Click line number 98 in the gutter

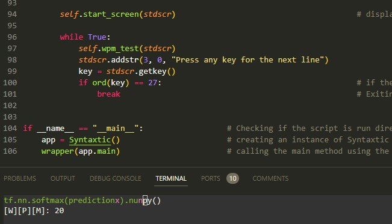(x=12, y=60)
